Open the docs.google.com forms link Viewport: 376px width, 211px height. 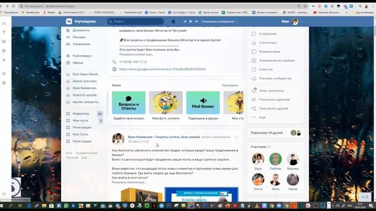coord(163,69)
